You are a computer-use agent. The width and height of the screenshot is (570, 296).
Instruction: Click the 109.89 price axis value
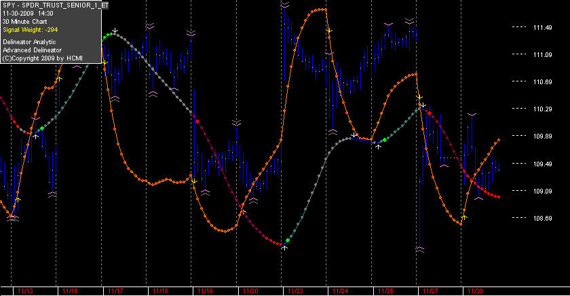click(543, 136)
